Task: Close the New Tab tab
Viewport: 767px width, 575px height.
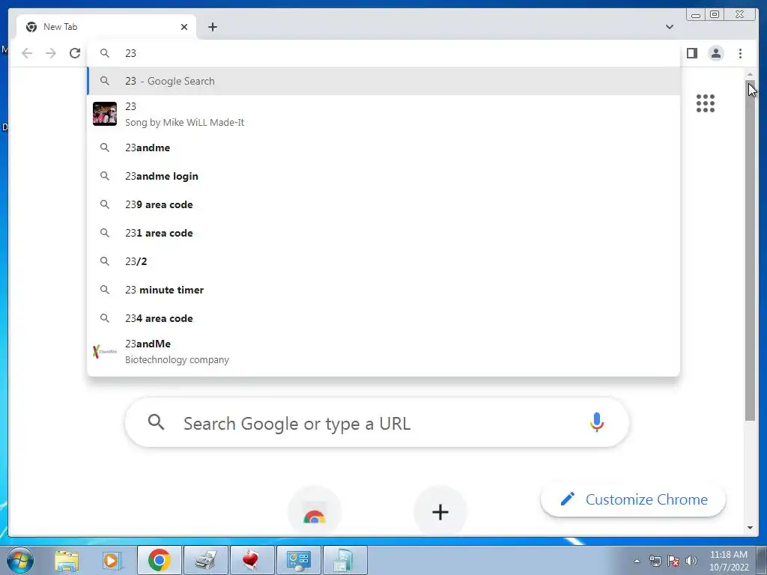Action: pos(184,27)
